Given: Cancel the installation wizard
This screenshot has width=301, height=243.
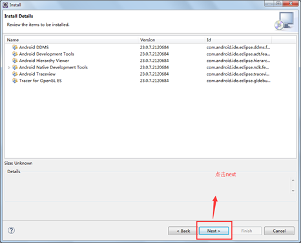Looking at the screenshot, I should [x=279, y=231].
